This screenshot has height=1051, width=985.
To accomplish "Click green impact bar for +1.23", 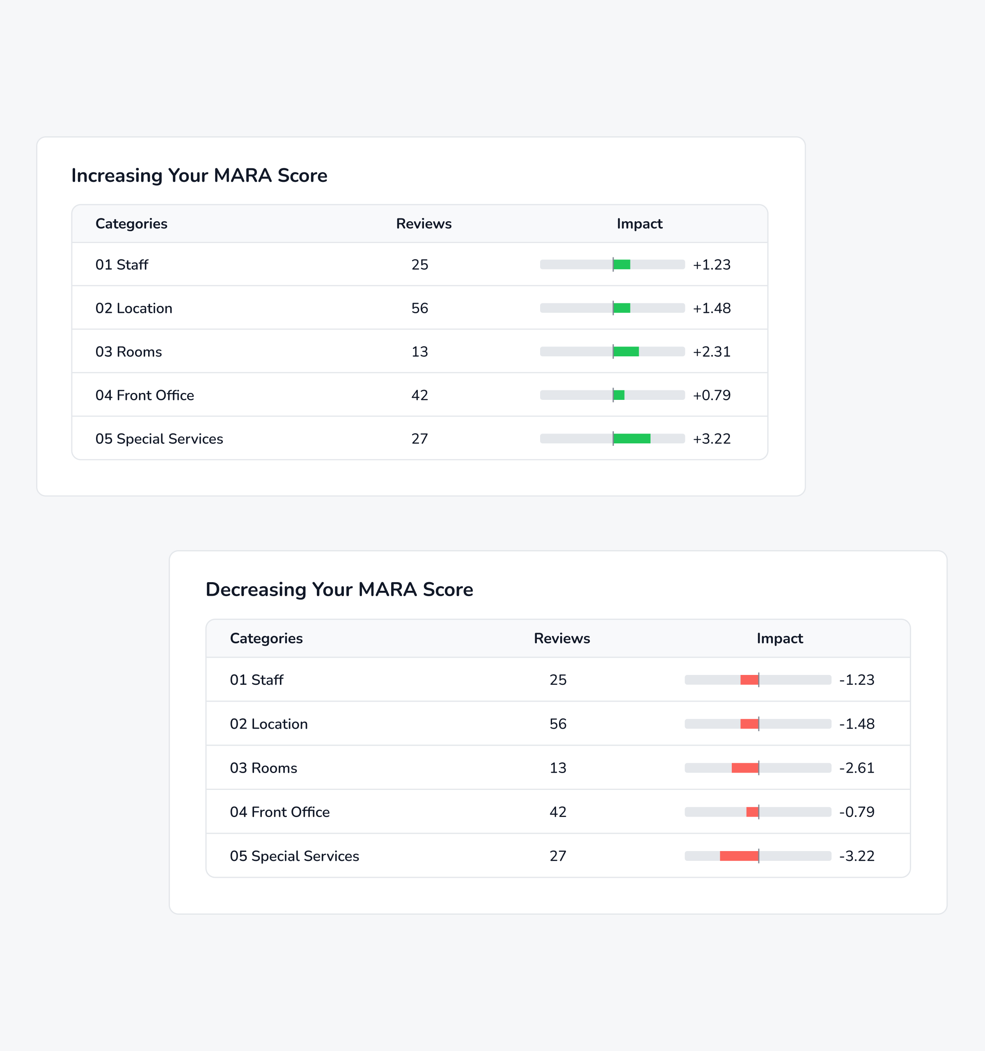I will 622,264.
